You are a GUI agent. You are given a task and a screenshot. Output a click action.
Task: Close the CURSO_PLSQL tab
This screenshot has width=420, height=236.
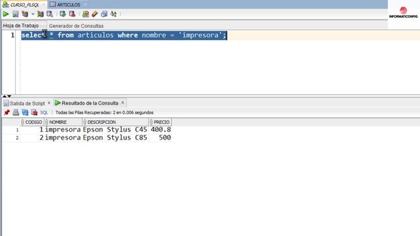(43, 5)
